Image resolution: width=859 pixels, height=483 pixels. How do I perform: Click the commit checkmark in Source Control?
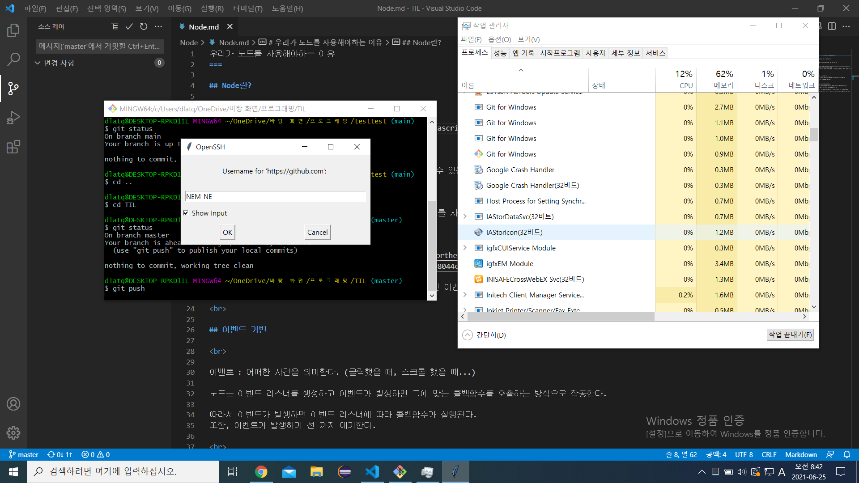(x=129, y=27)
